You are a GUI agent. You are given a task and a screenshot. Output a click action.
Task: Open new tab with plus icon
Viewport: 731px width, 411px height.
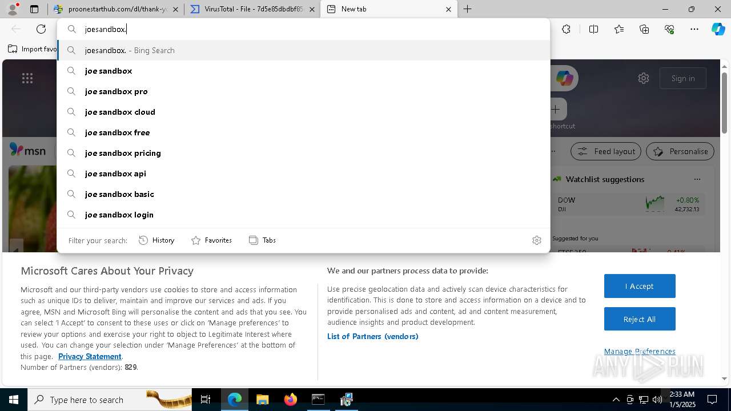click(x=467, y=9)
